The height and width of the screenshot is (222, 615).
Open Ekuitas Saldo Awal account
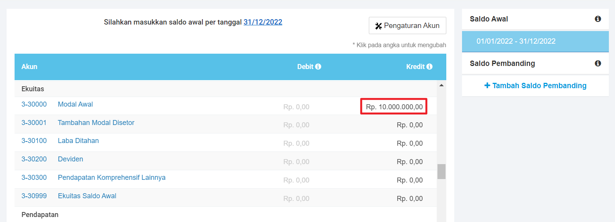point(87,196)
